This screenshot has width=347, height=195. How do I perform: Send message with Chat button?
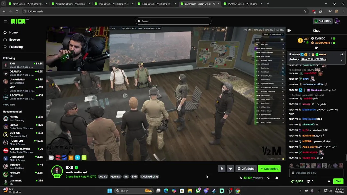pos(338,181)
